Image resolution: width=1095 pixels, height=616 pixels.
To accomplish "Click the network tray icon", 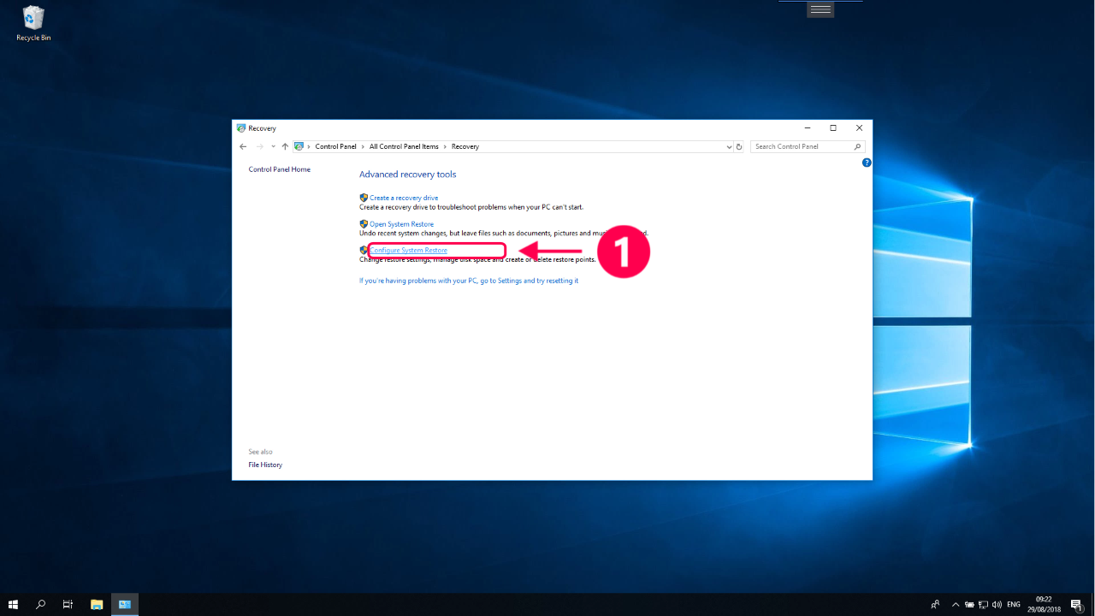I will tap(983, 604).
